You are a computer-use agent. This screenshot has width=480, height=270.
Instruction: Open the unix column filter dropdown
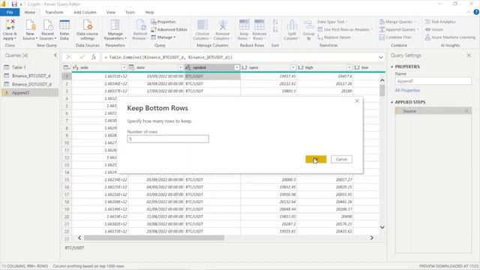(124, 67)
